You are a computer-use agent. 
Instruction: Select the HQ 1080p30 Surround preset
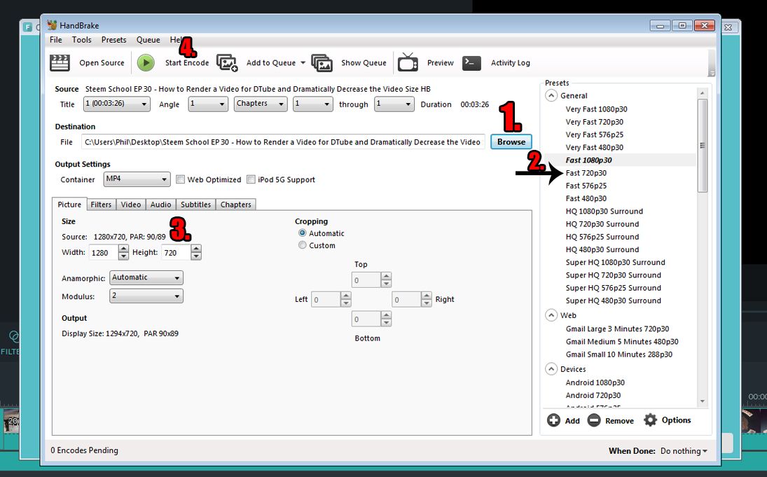tap(604, 212)
